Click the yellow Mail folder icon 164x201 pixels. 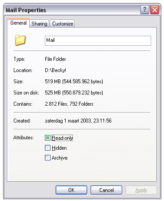pyautogui.click(x=20, y=40)
